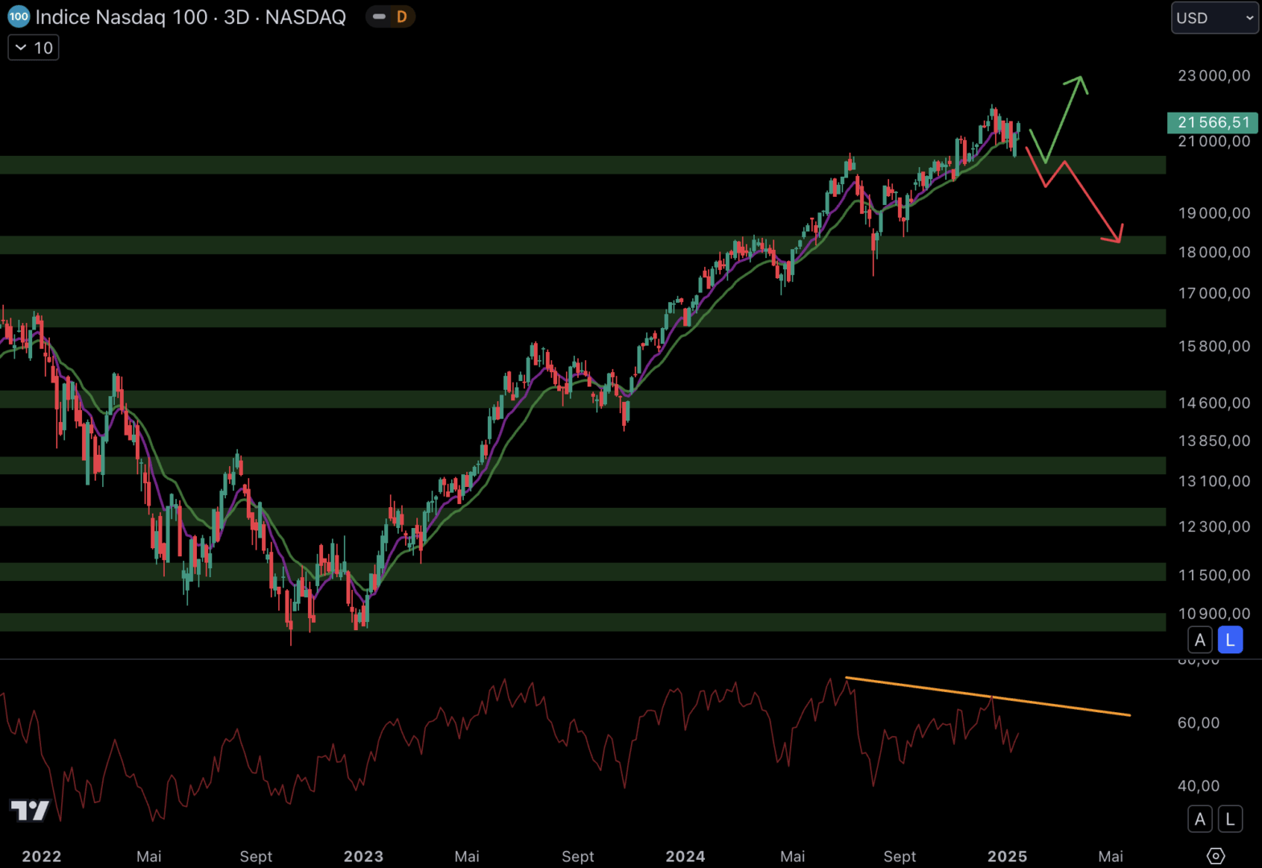This screenshot has width=1262, height=868.
Task: Open the chart settings hexagon gear icon
Action: (x=1215, y=856)
